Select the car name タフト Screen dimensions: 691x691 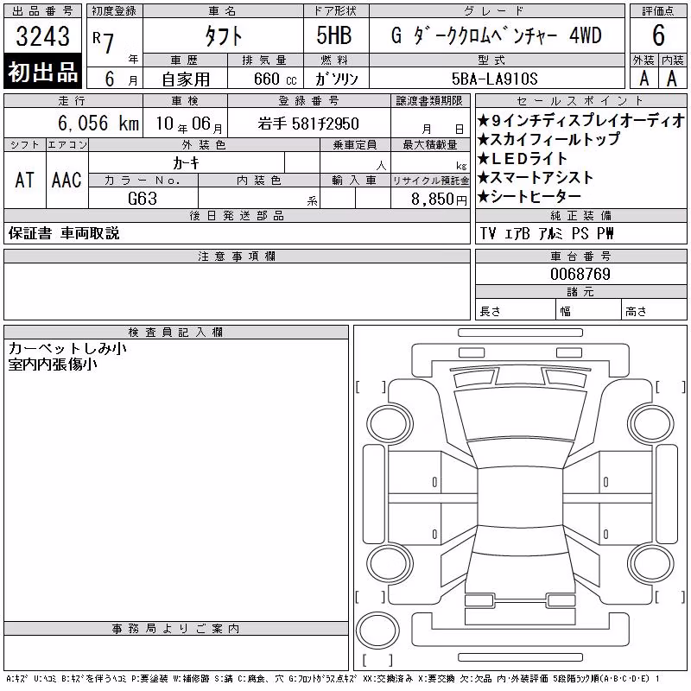point(223,36)
